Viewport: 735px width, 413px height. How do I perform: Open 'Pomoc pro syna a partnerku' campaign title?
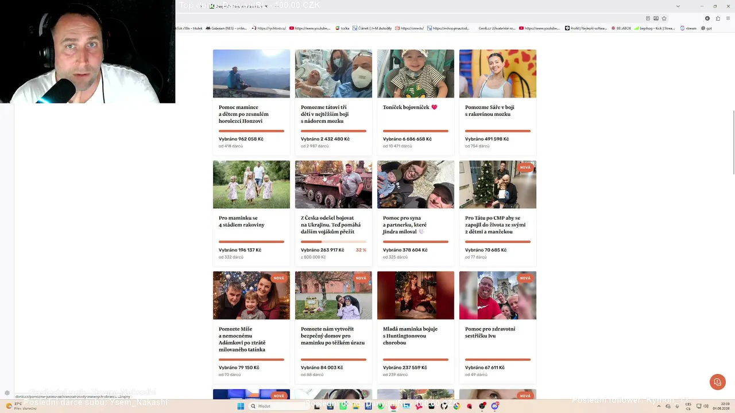(405, 225)
